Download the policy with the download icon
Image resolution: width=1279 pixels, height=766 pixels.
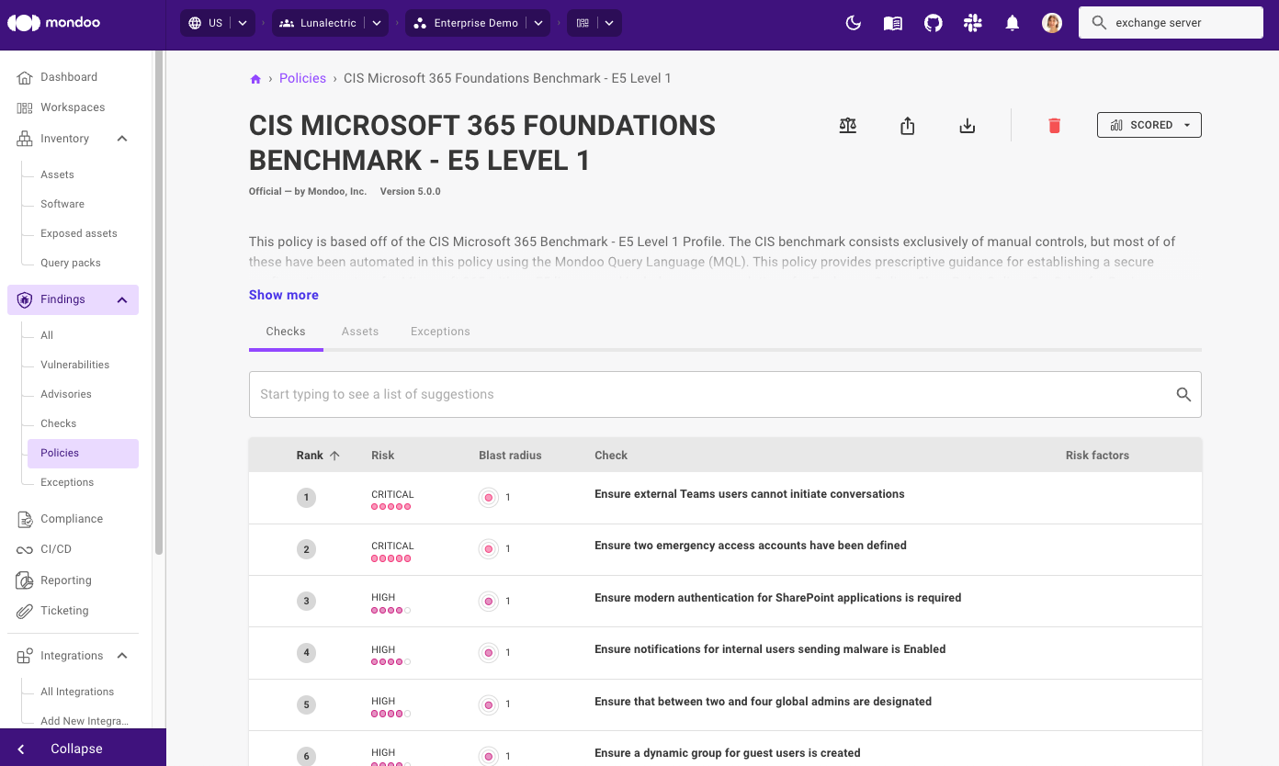click(x=967, y=125)
